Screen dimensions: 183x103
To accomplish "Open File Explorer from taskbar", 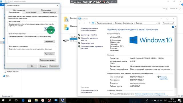I will (36, 100).
